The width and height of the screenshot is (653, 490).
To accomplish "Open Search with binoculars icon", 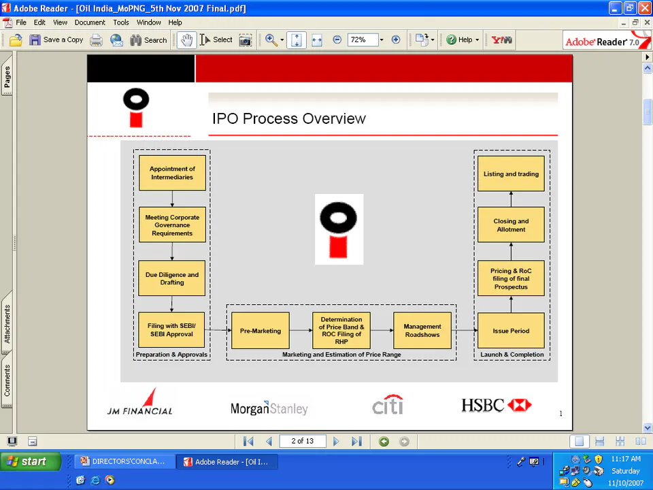I will [x=148, y=40].
